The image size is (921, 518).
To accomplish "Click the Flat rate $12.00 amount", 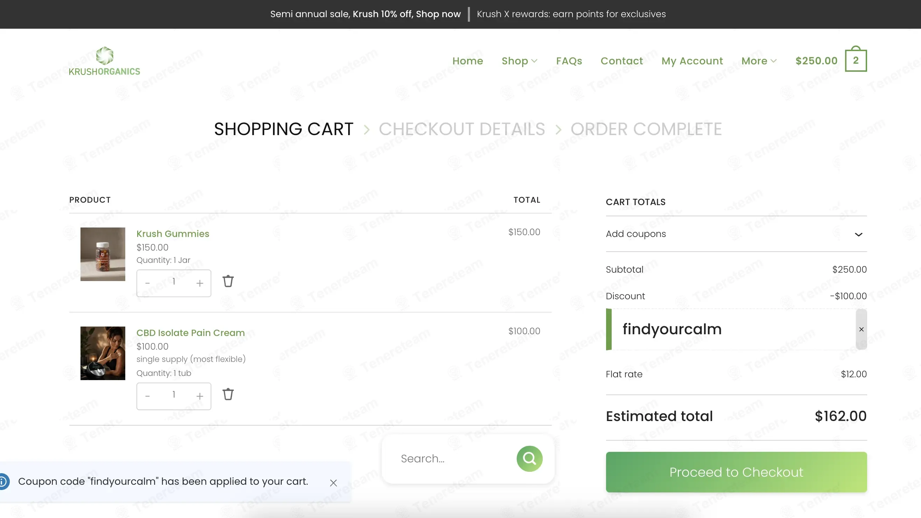I will pyautogui.click(x=853, y=374).
